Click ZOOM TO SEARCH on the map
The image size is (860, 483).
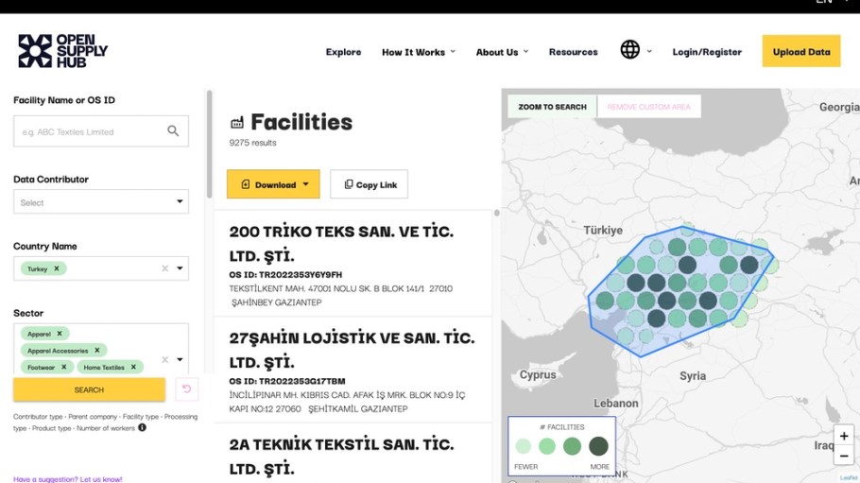pos(552,107)
